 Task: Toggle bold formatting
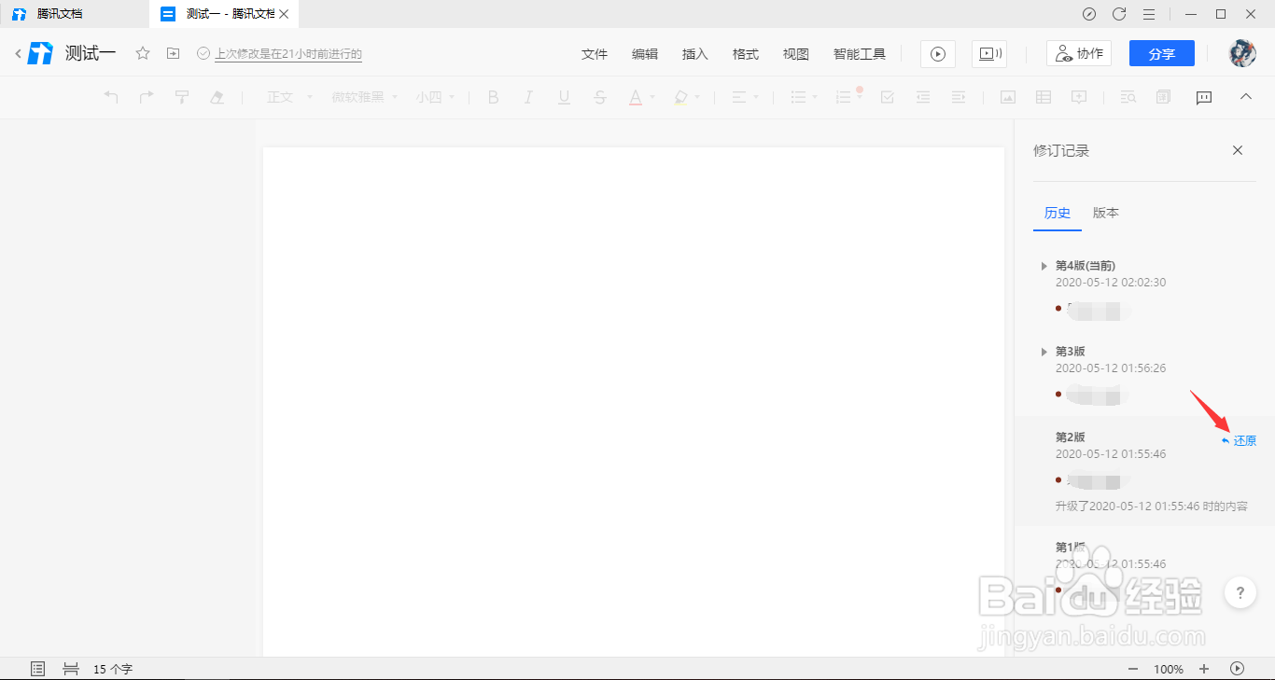coord(494,97)
